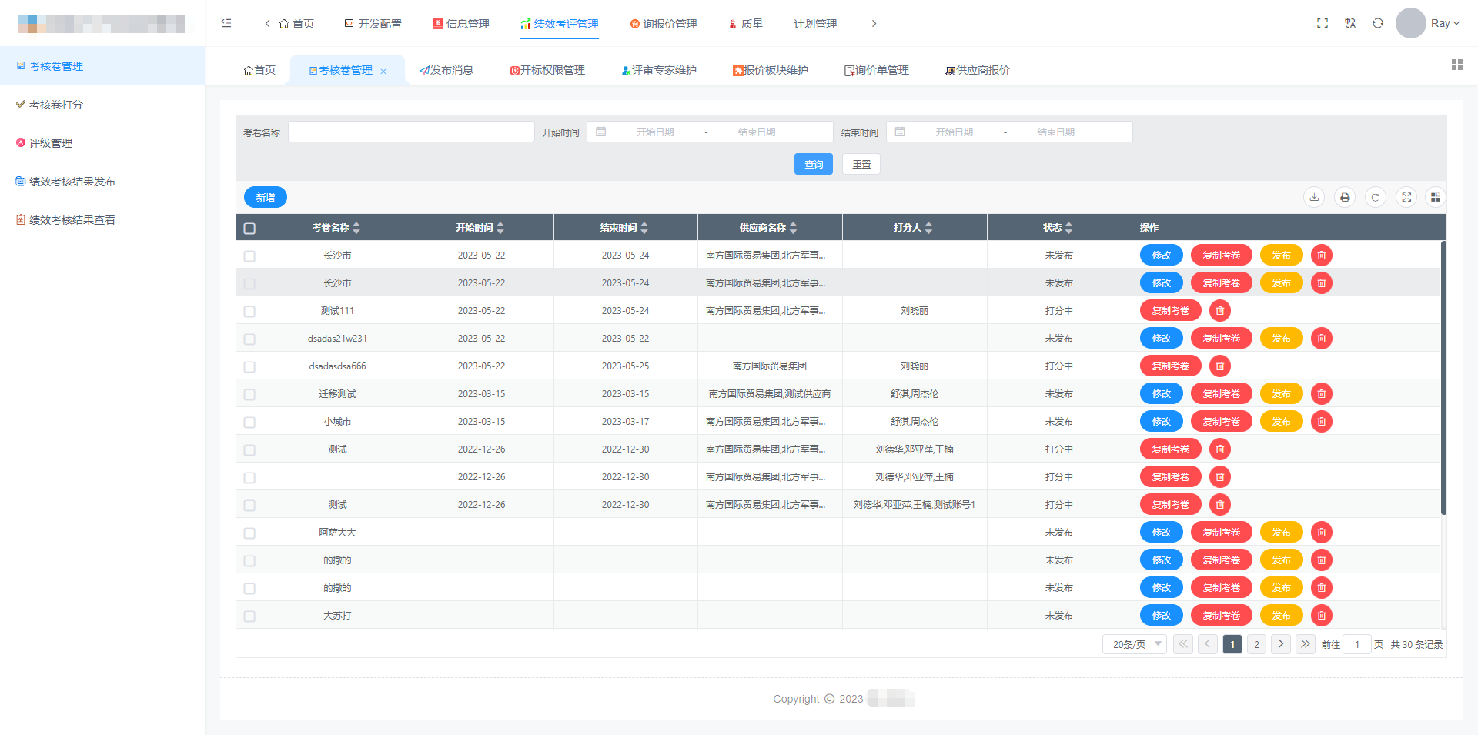Image resolution: width=1478 pixels, height=735 pixels.
Task: Check the 小城市 row checkbox
Action: pyautogui.click(x=249, y=423)
